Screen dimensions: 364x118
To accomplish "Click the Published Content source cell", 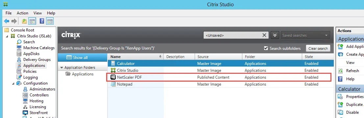I will tap(213, 77).
